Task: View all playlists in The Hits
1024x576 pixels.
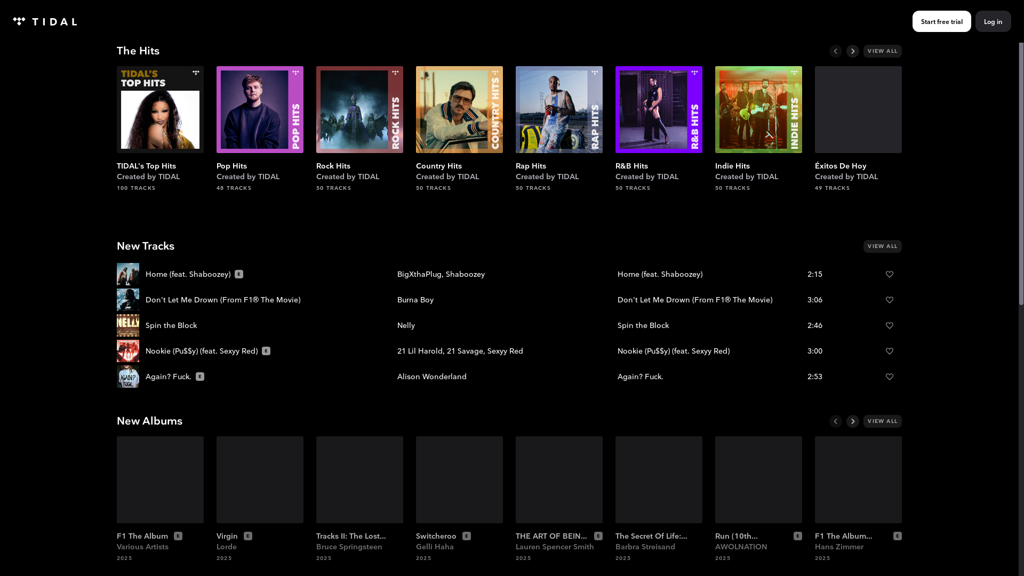Action: click(x=883, y=51)
